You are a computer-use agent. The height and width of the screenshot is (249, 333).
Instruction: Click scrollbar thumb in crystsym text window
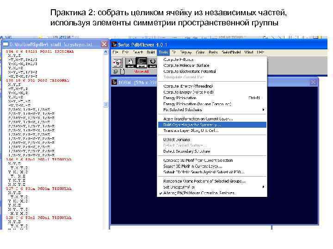coord(105,104)
